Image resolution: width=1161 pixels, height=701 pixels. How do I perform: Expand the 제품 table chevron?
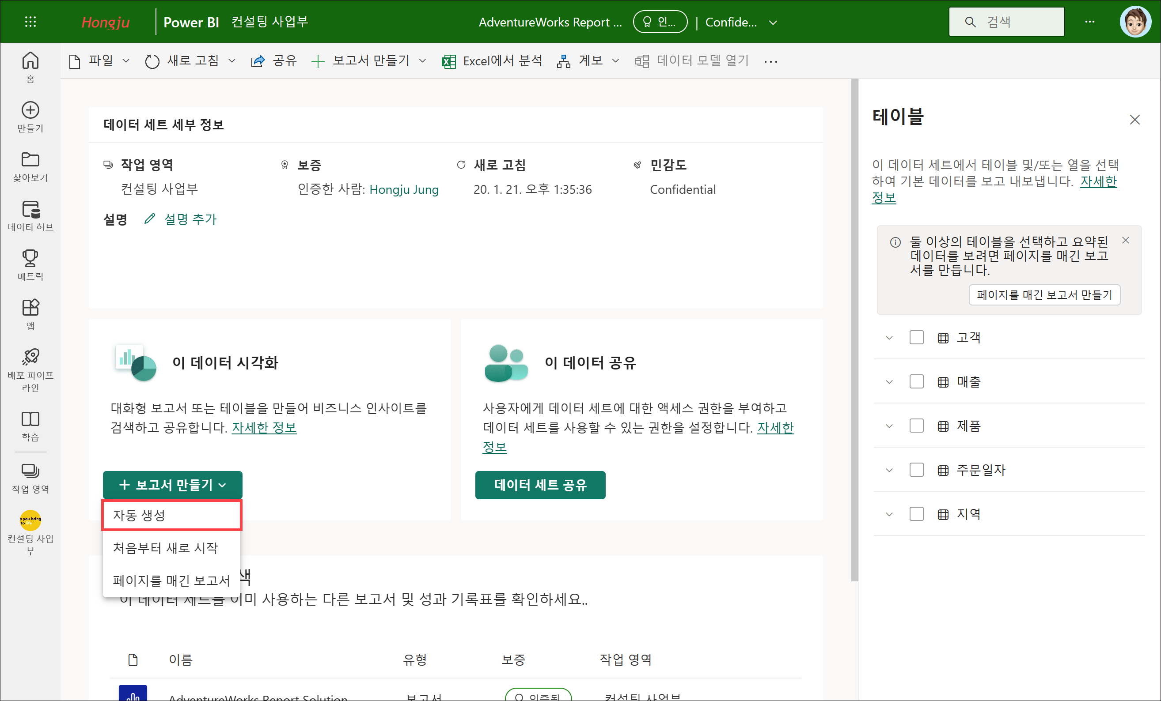(x=889, y=426)
